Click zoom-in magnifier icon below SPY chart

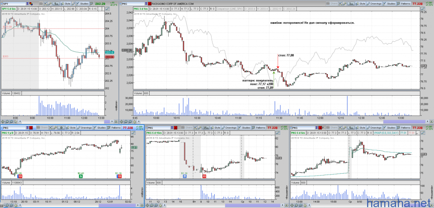[7, 121]
